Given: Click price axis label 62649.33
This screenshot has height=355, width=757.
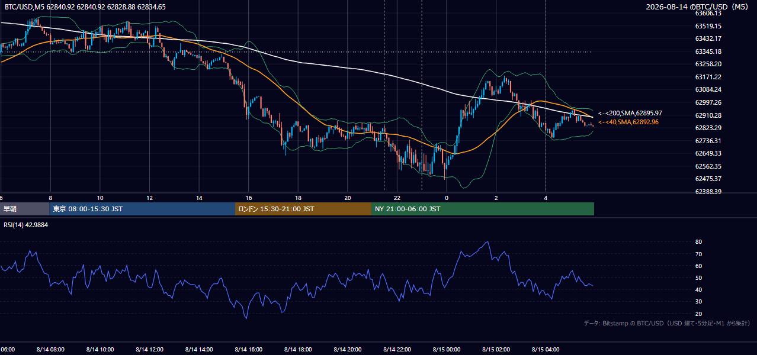Looking at the screenshot, I should point(708,153).
